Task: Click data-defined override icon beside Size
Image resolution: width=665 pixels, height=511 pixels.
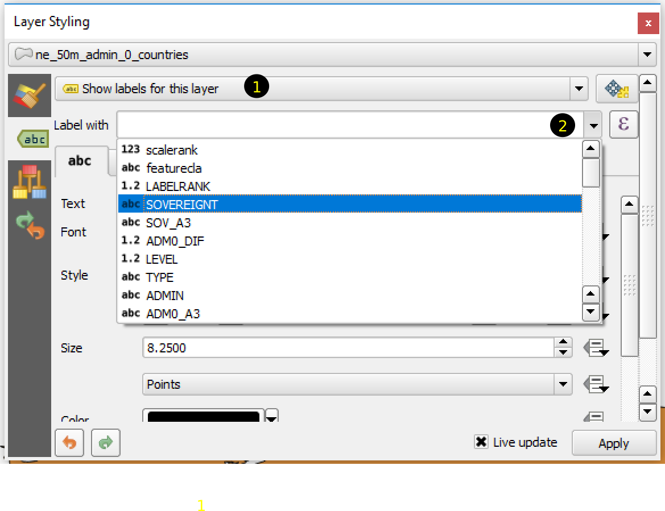Action: click(595, 348)
